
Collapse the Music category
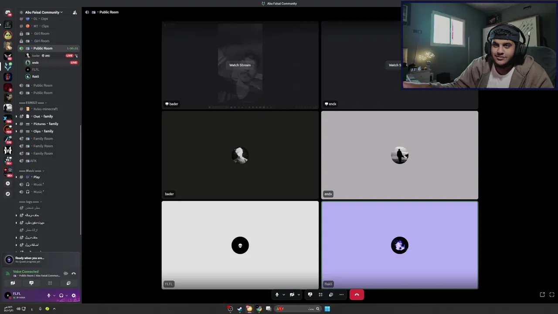pyautogui.click(x=31, y=171)
